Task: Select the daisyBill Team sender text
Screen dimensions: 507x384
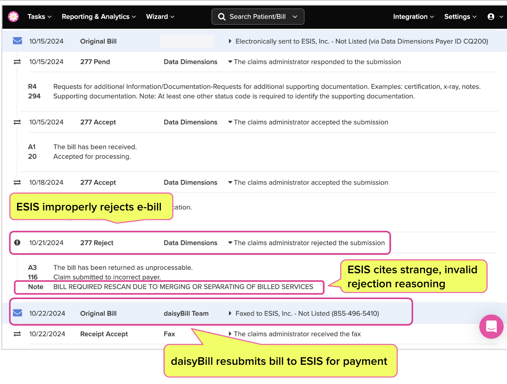Action: [186, 313]
